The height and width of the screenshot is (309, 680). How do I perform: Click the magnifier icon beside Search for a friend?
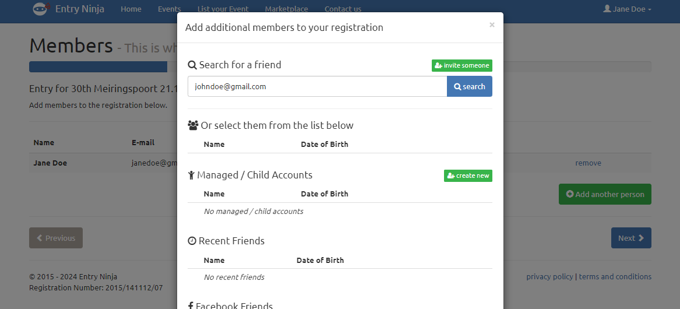[x=192, y=65]
